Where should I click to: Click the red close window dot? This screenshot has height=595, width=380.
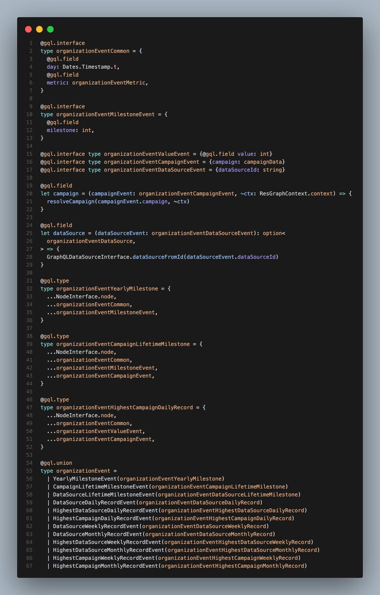point(28,30)
